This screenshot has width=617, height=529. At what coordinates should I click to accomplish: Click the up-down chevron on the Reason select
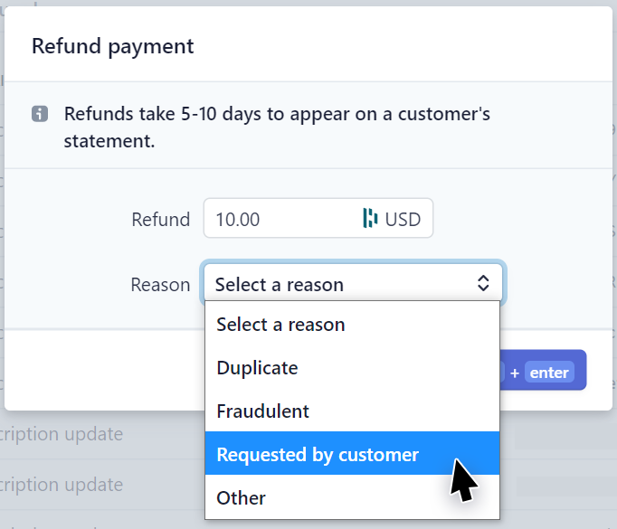483,284
